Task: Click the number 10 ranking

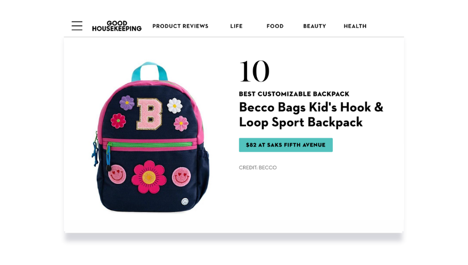Action: (x=254, y=71)
